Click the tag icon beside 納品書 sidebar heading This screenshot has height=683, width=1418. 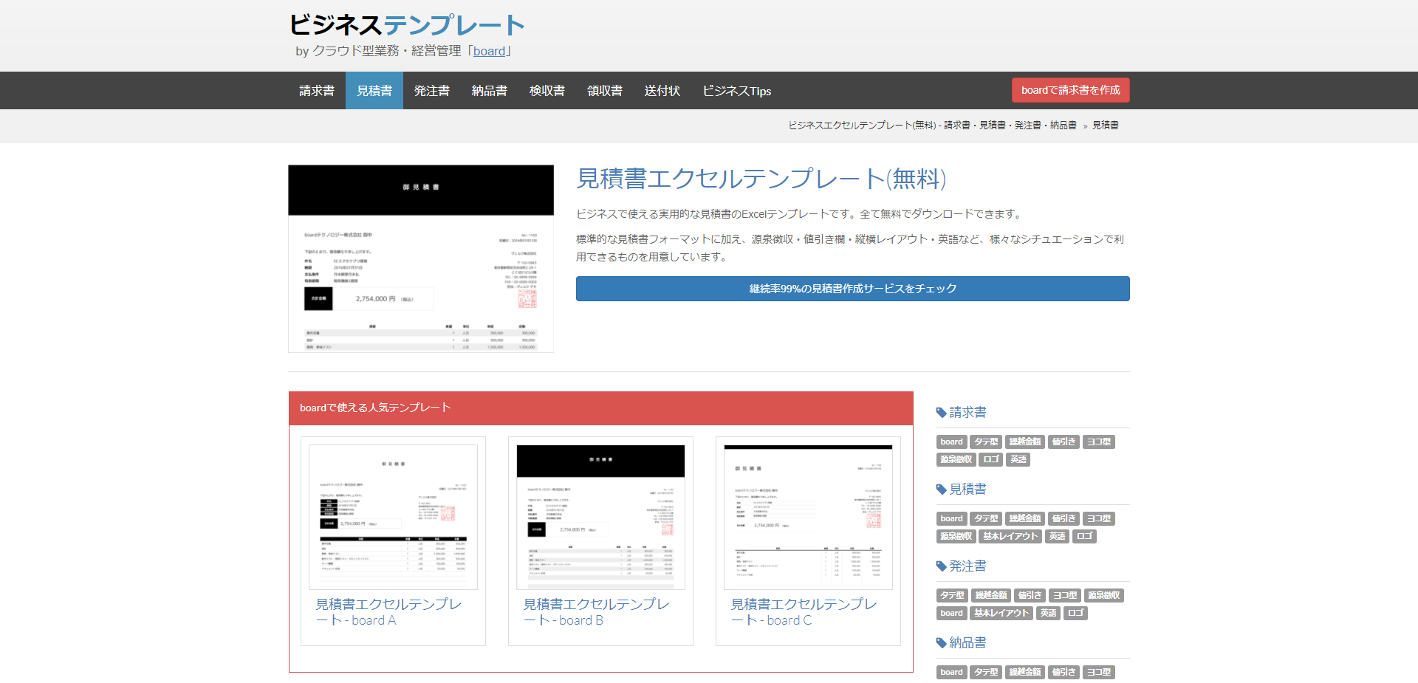[941, 642]
